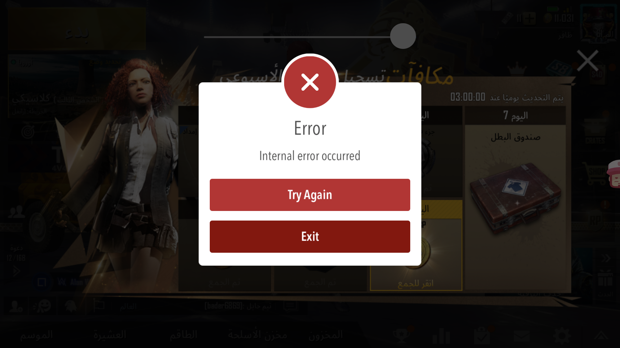Image resolution: width=620 pixels, height=348 pixels.
Task: Select the Day 7 hero crate reward
Action: point(516,198)
